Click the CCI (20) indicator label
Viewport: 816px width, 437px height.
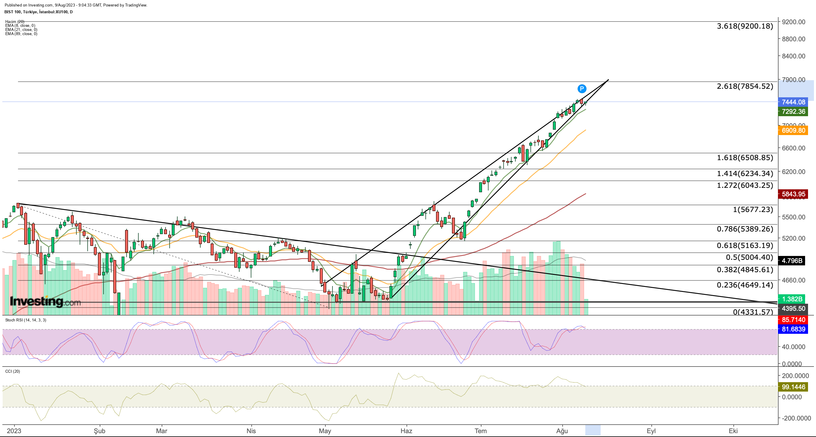[x=13, y=372]
